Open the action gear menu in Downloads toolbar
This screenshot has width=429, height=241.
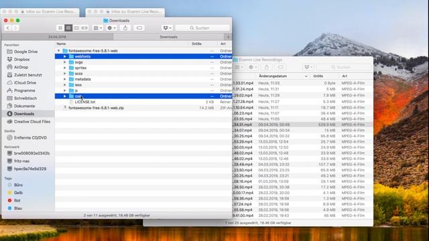(x=111, y=28)
